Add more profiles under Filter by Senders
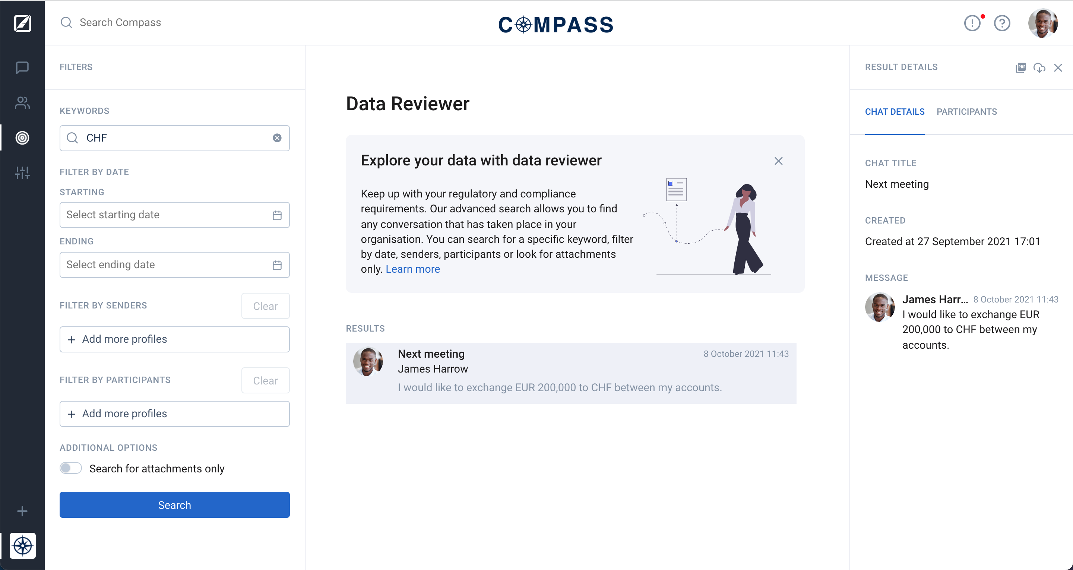This screenshot has width=1073, height=570. coord(174,339)
